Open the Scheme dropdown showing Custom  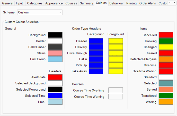point(40,12)
